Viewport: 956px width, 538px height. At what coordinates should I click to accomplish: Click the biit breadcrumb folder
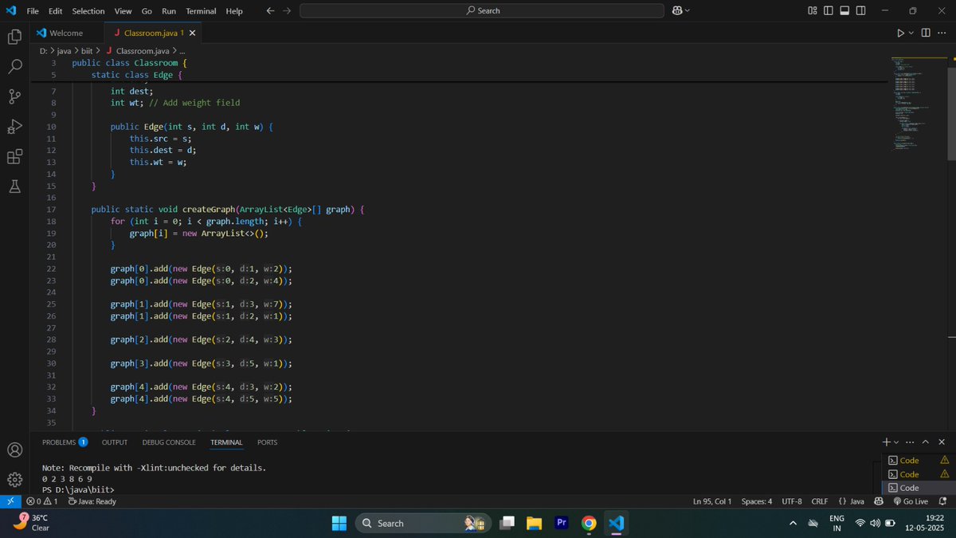[x=87, y=51]
